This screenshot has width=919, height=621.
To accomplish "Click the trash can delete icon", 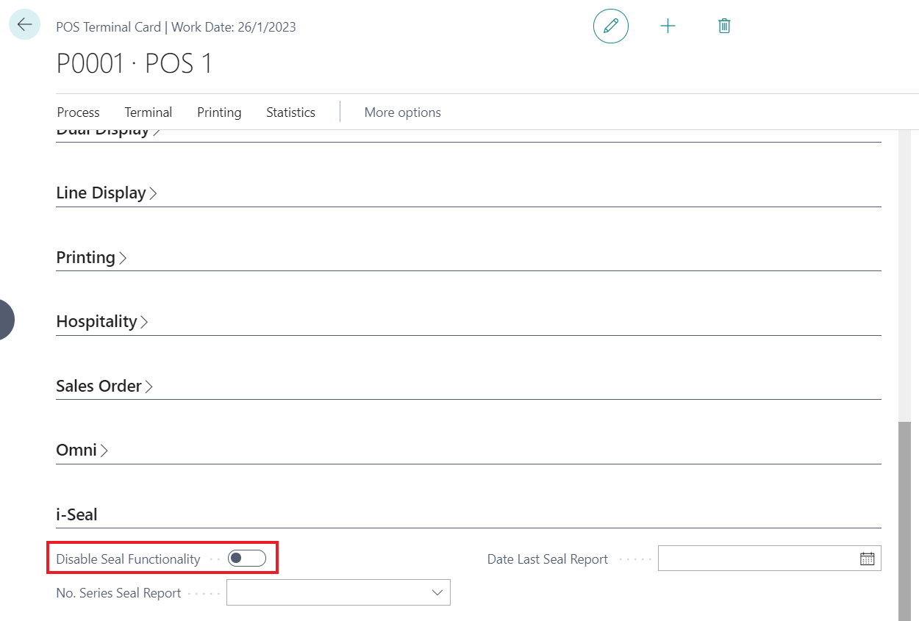I will tap(724, 26).
